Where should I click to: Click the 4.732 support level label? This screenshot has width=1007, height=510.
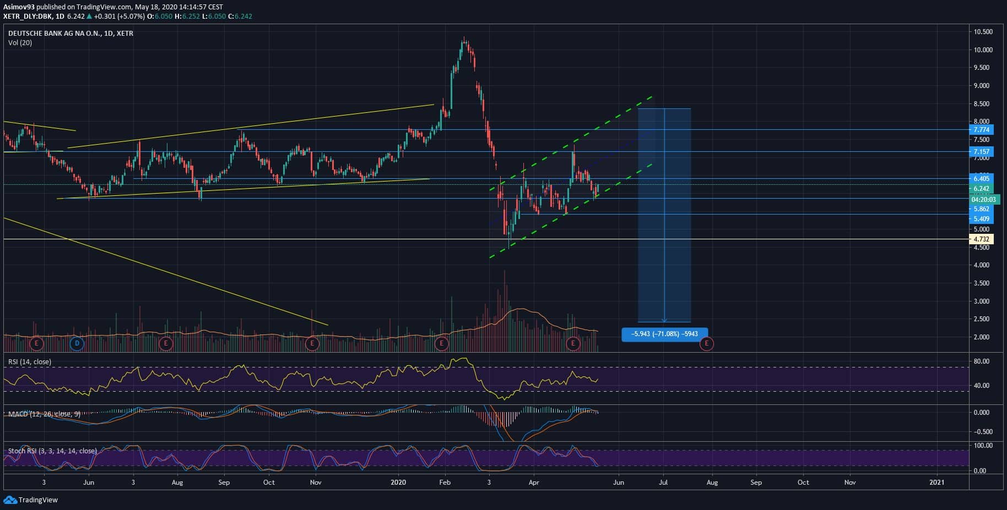[x=981, y=239]
